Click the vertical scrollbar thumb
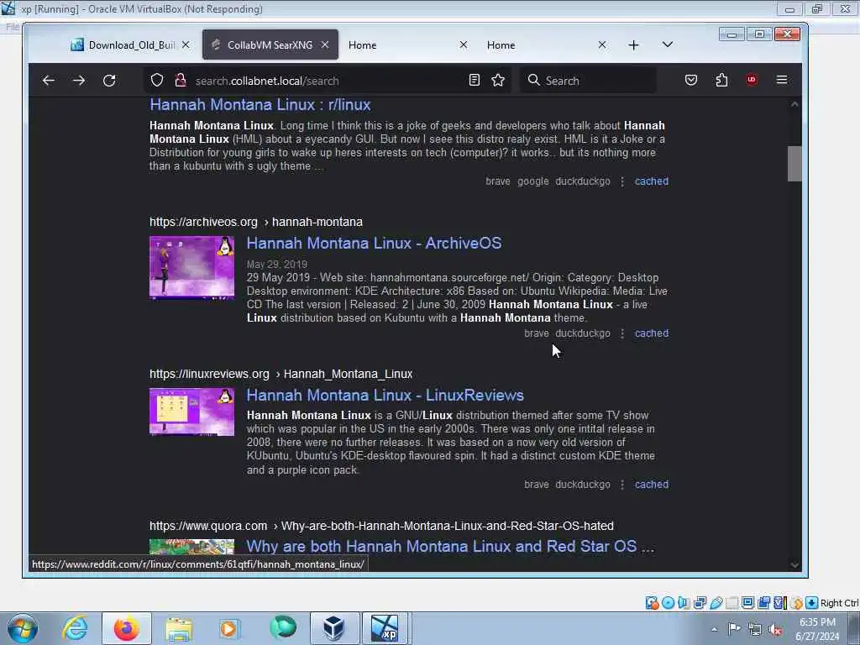This screenshot has width=860, height=645. (794, 164)
